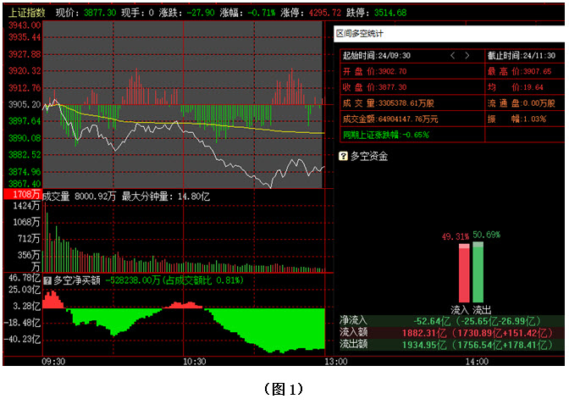This screenshot has width=569, height=410.
Task: Click the 涨幅 -0.71% value
Action: click(262, 13)
